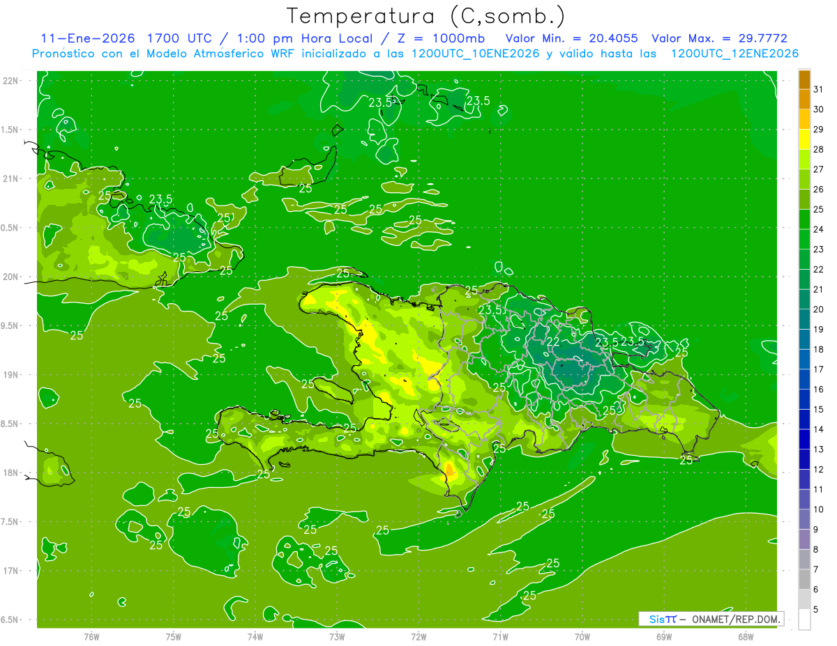Click the 68W longitude axis label

coord(746,636)
